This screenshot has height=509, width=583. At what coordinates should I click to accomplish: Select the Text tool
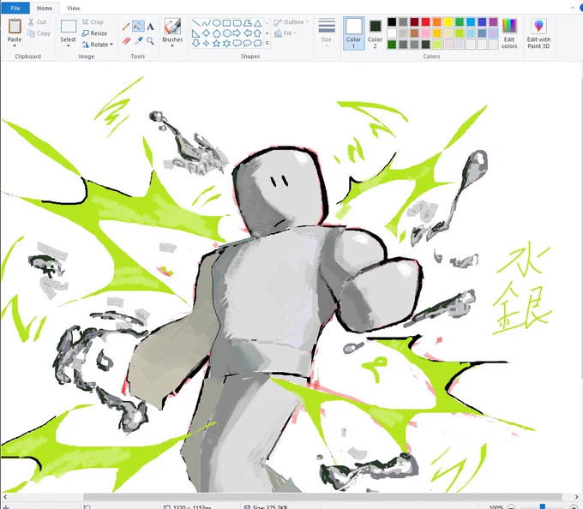150,27
